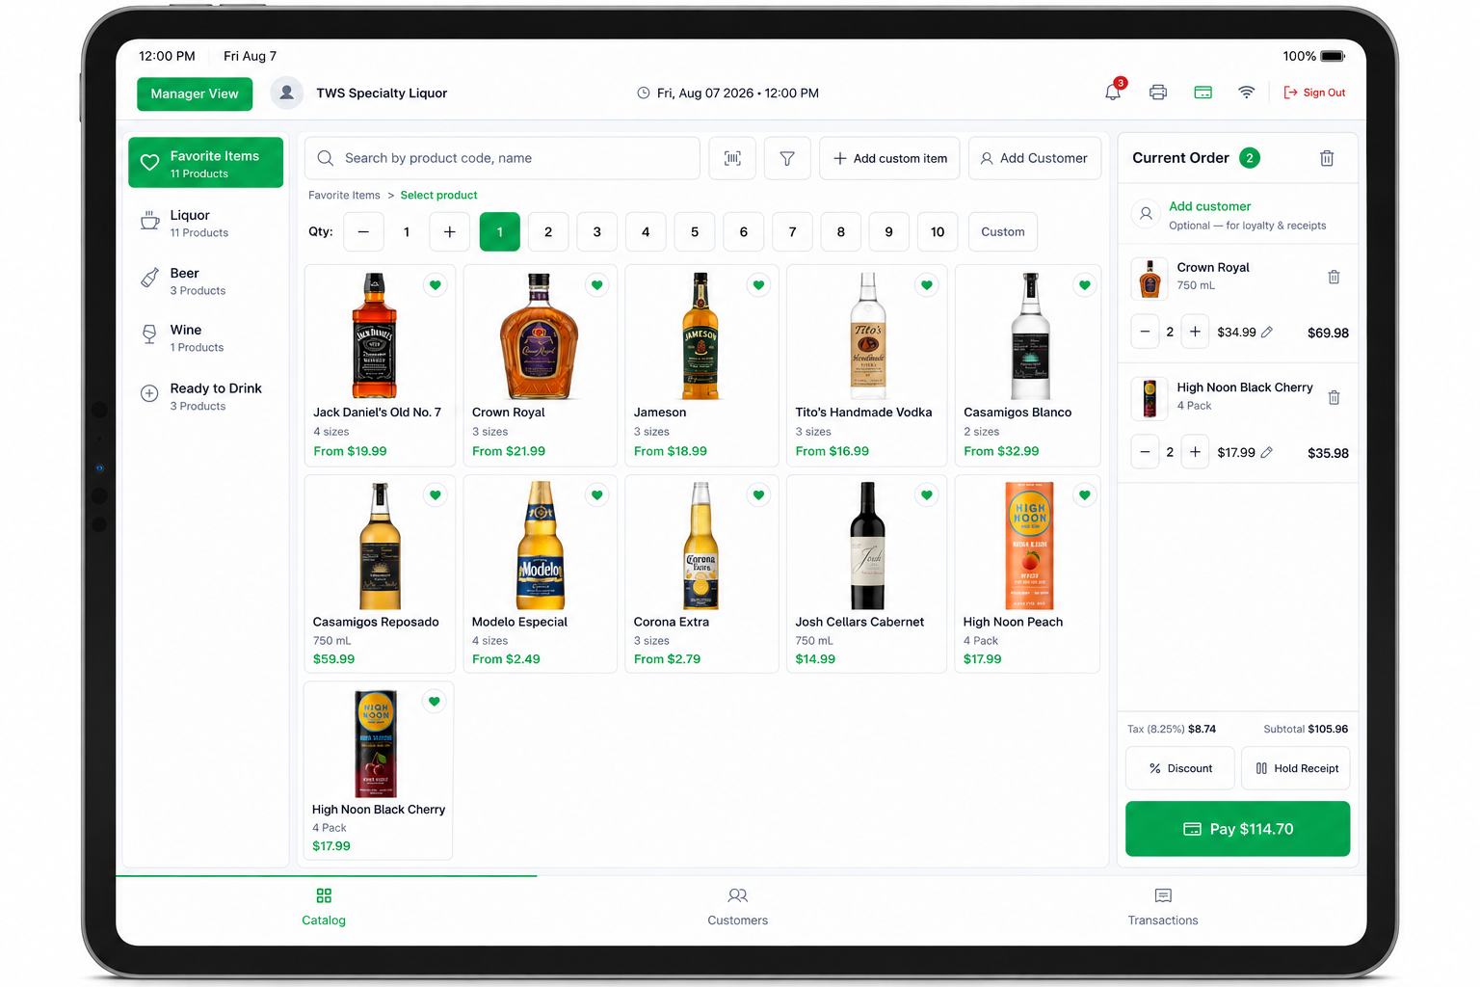Scan a barcode with scanner icon
The width and height of the screenshot is (1480, 987).
pos(732,158)
